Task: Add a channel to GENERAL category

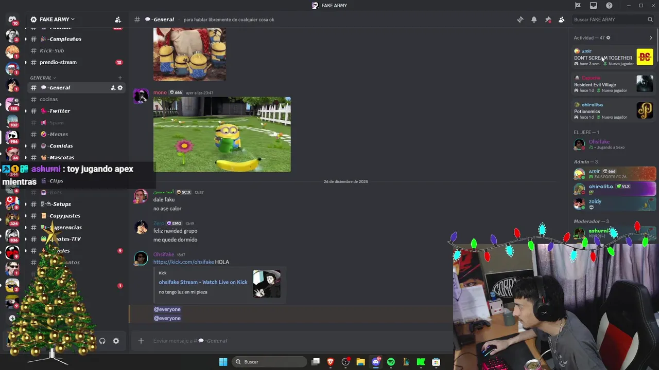Action: pyautogui.click(x=120, y=78)
